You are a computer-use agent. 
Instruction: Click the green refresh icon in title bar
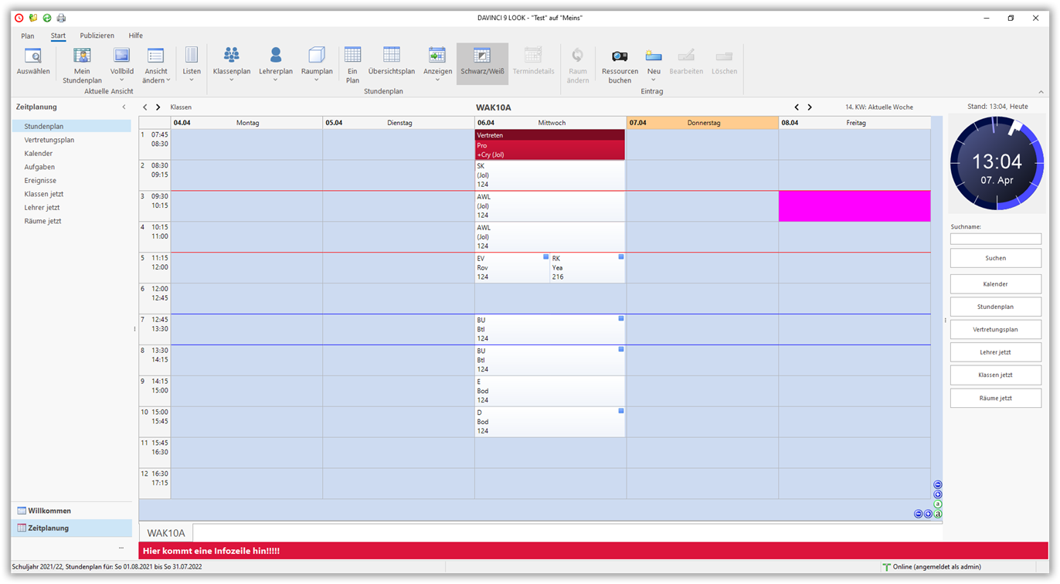click(x=47, y=18)
